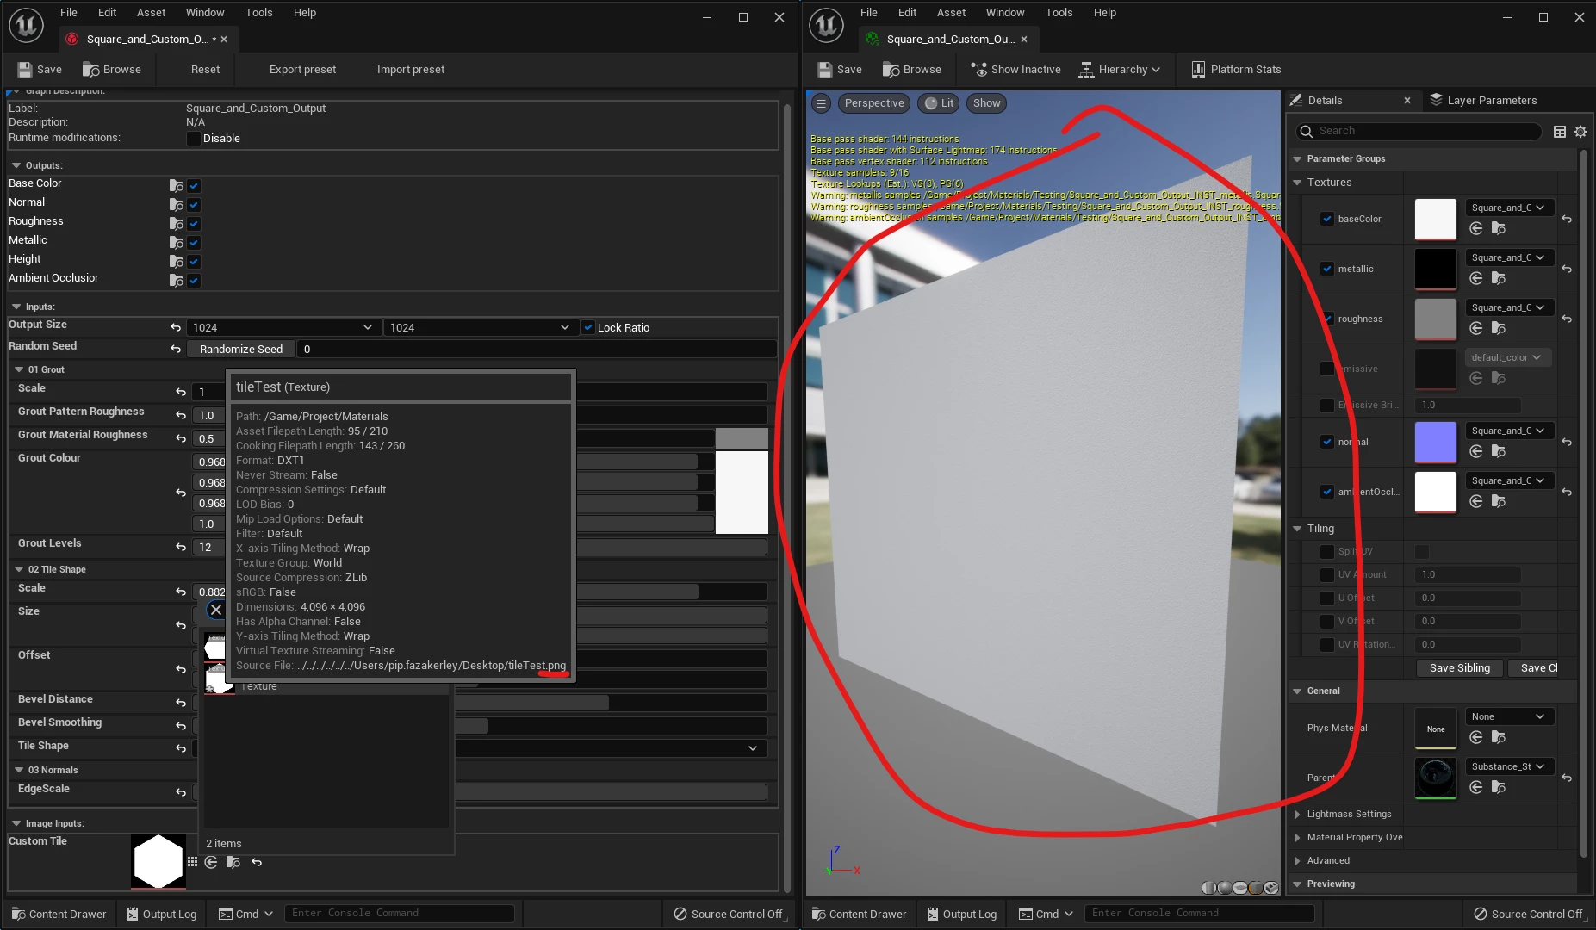Open the Hierarchy dropdown
Image resolution: width=1596 pixels, height=930 pixels.
pos(1119,70)
